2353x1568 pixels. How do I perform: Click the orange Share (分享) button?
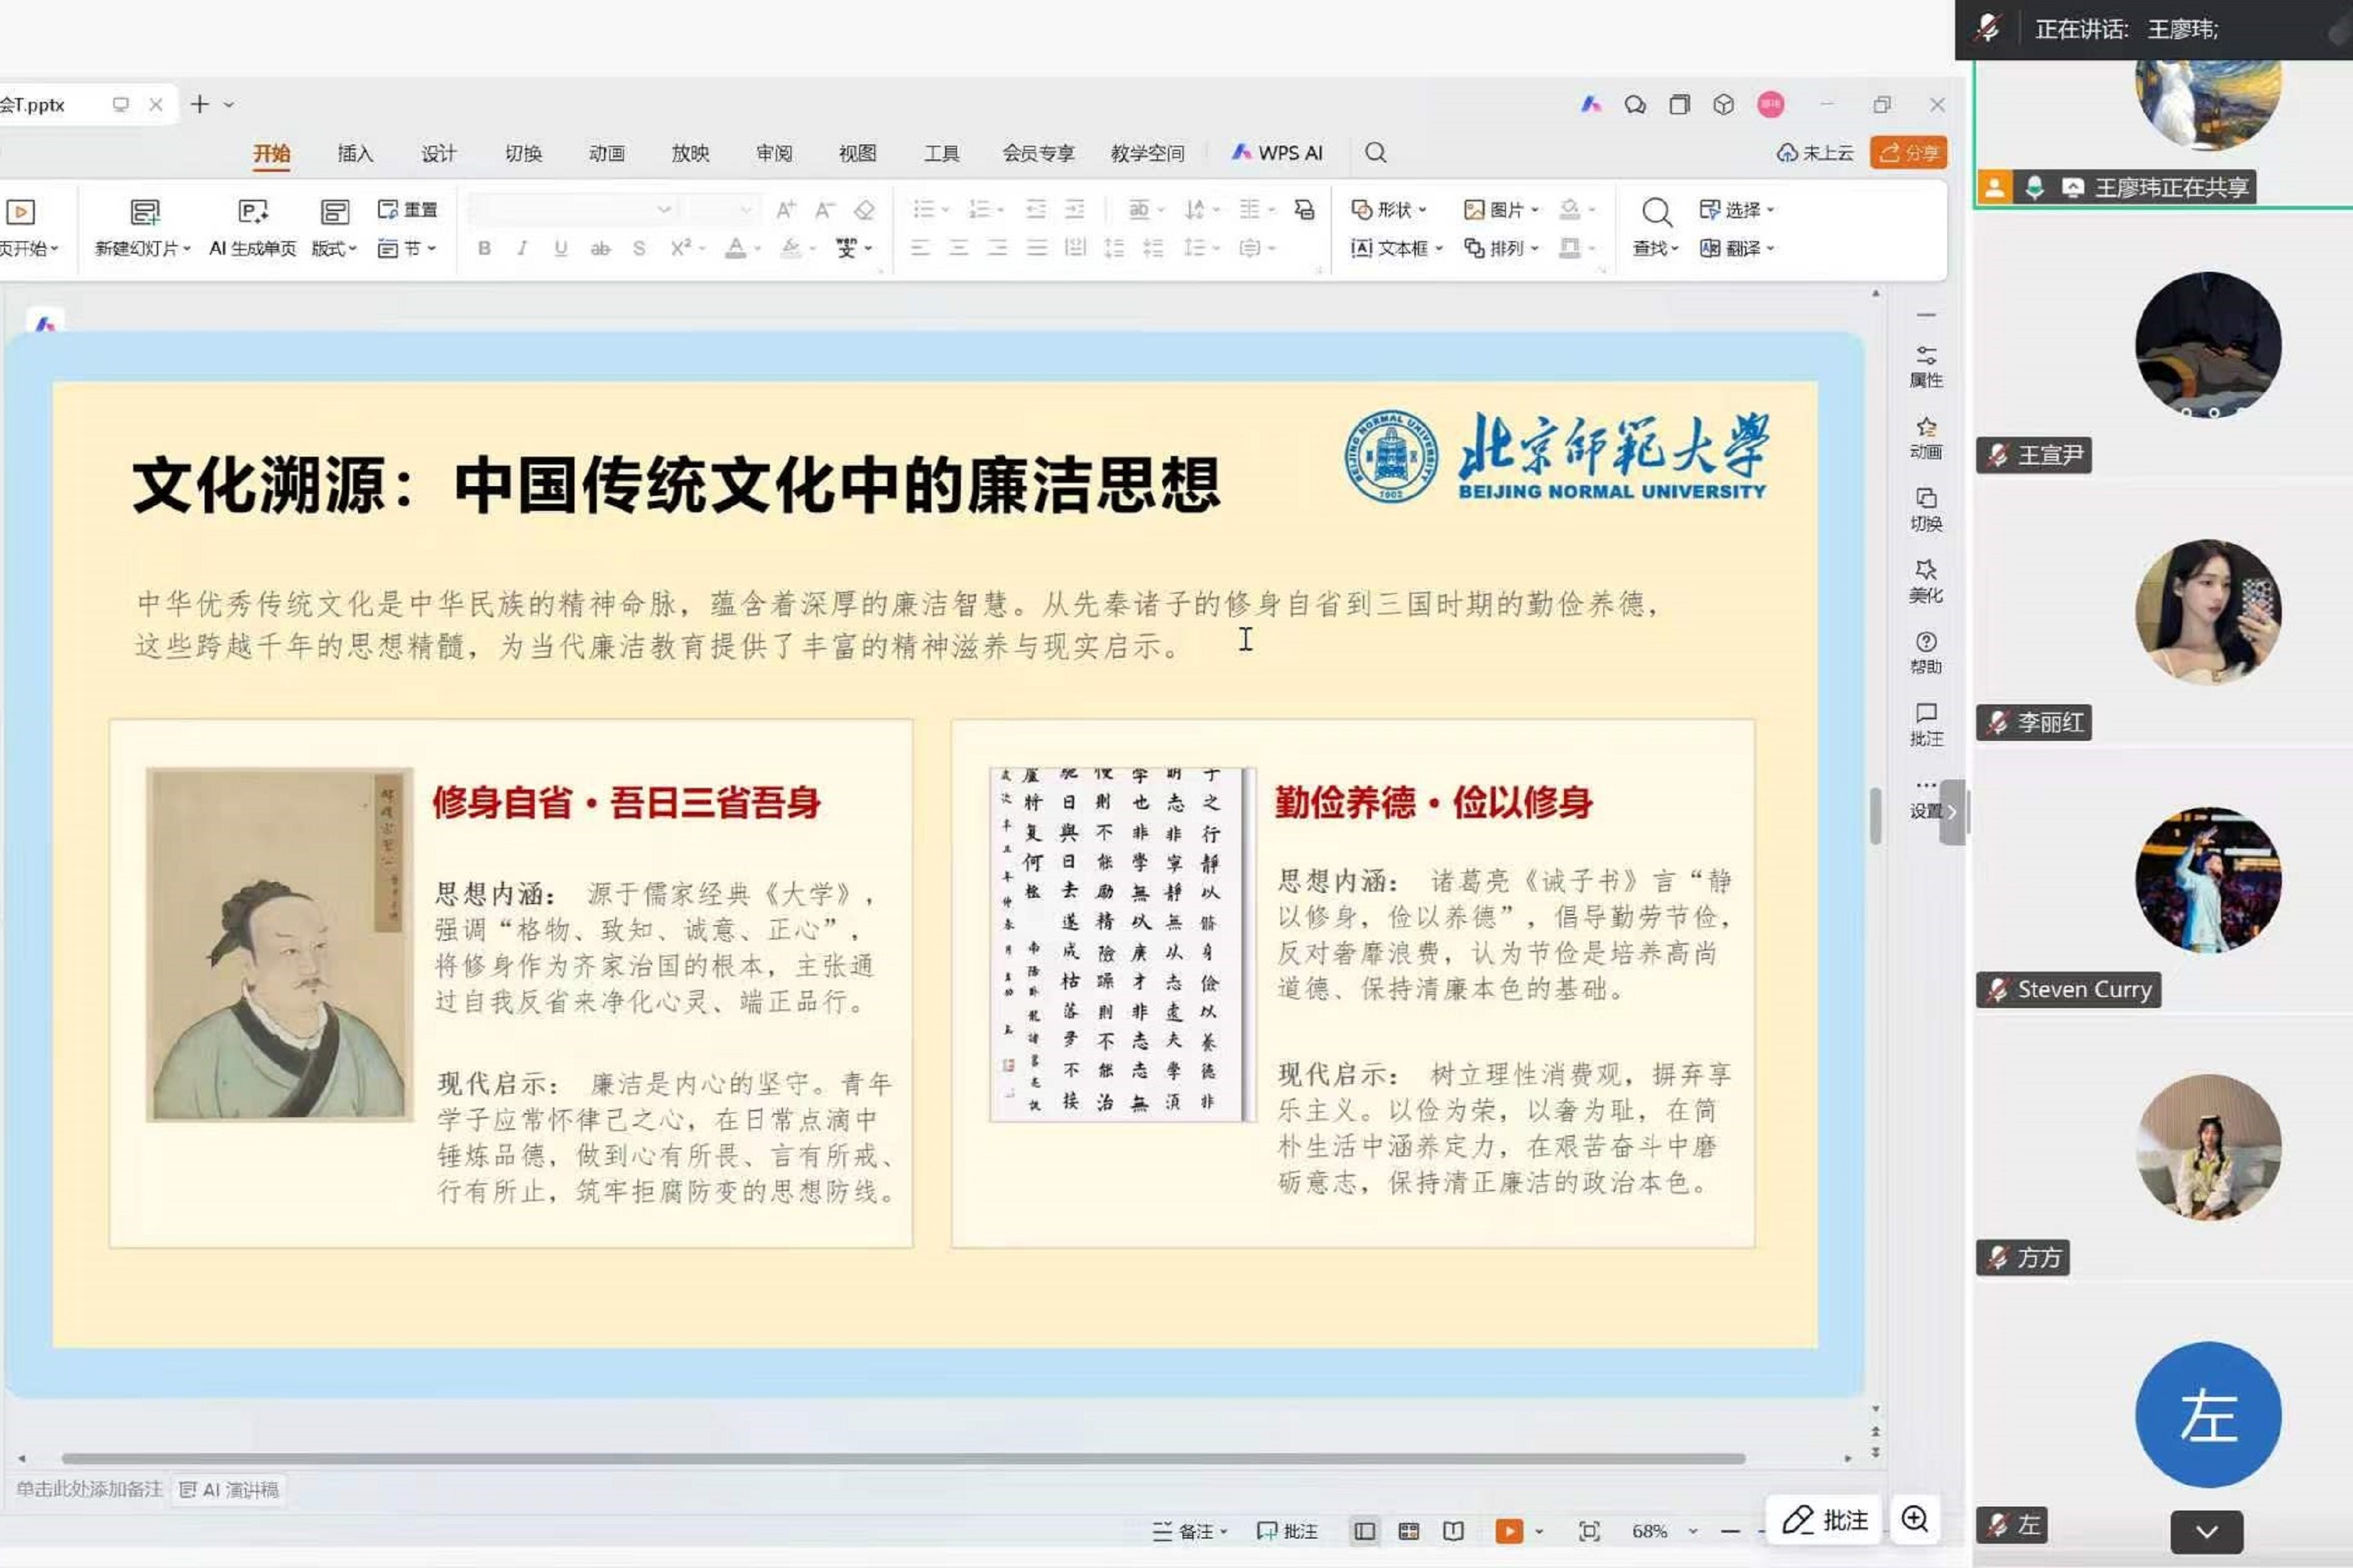click(1908, 152)
